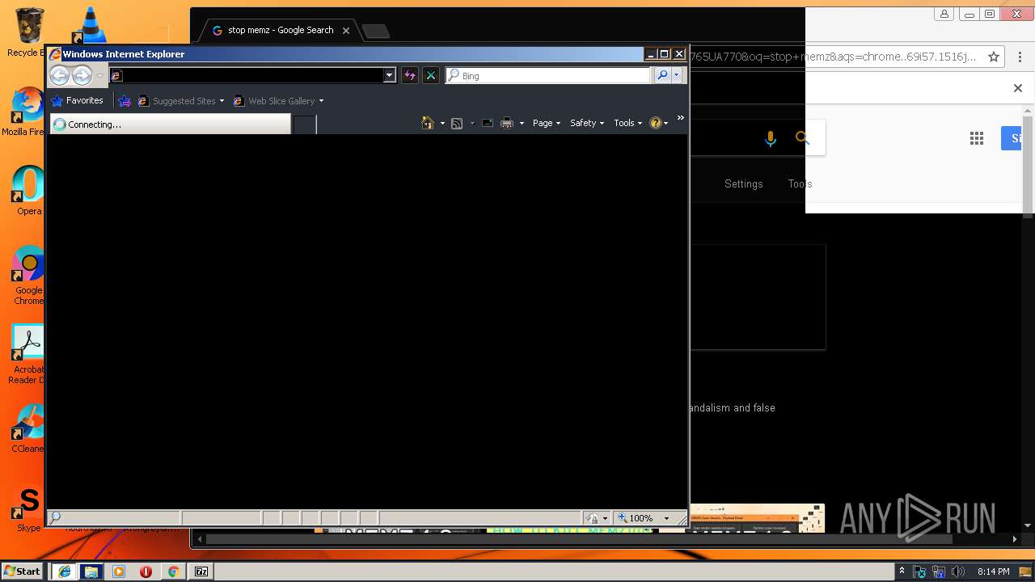1035x582 pixels.
Task: Bookmark the page with Chrome's star icon
Action: click(994, 57)
